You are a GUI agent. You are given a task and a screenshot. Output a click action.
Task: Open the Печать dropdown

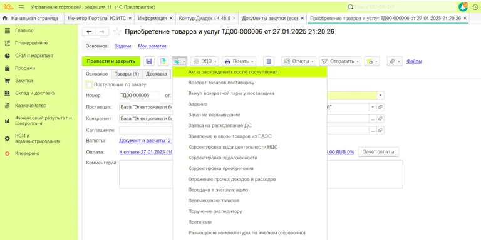pos(239,61)
